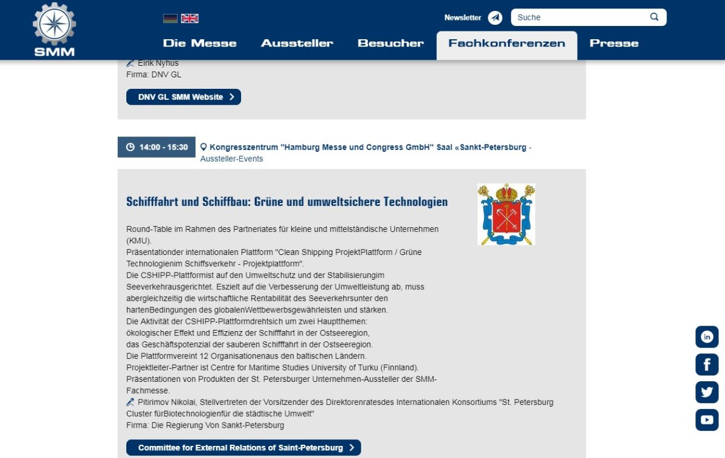Image resolution: width=725 pixels, height=458 pixels.
Task: Open the Presse menu
Action: click(x=614, y=44)
